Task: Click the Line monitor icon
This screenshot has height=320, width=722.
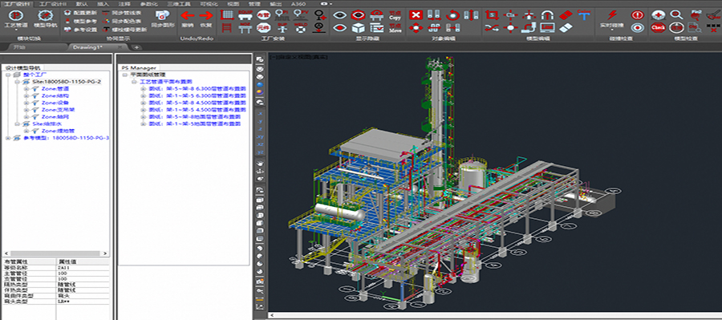Action: click(547, 28)
